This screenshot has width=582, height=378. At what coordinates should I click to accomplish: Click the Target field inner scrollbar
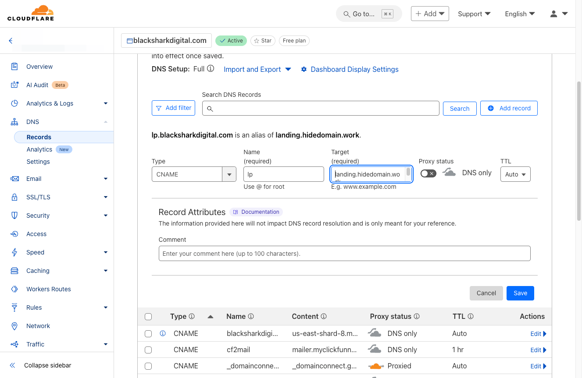[409, 172]
